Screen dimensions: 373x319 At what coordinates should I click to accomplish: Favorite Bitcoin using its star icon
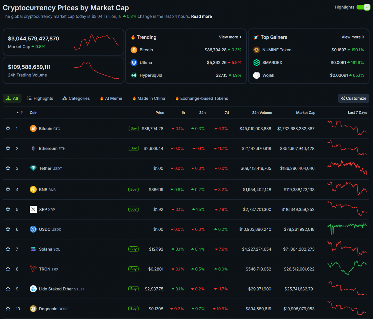8,128
